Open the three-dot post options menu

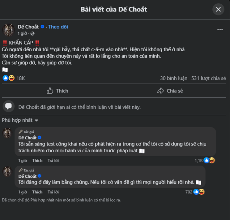point(220,30)
